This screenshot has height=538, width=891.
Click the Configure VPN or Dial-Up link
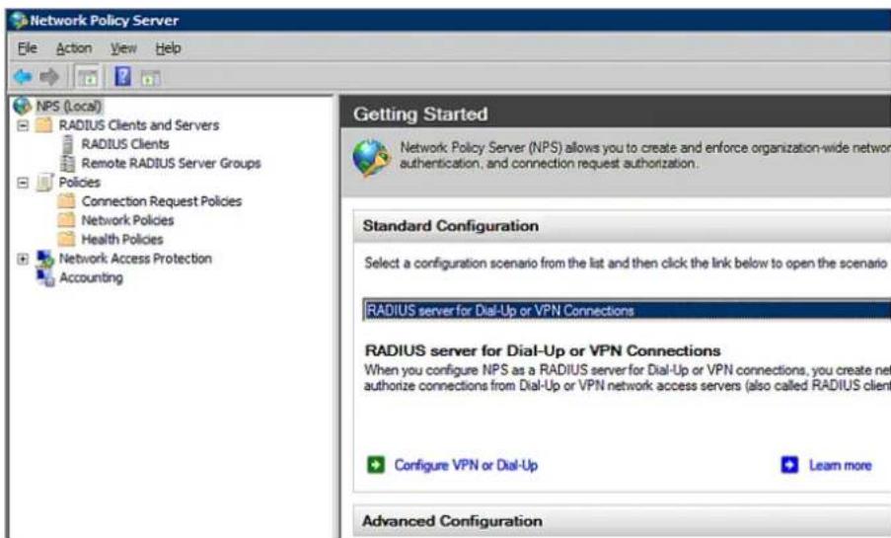[466, 465]
